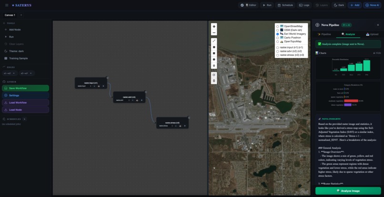Remove the n1→n2 edge chip
384x197 pixels.
click(14, 73)
